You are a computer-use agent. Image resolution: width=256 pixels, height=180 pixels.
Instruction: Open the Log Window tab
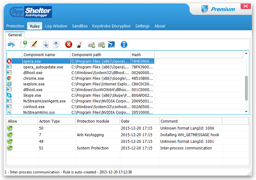click(x=56, y=26)
